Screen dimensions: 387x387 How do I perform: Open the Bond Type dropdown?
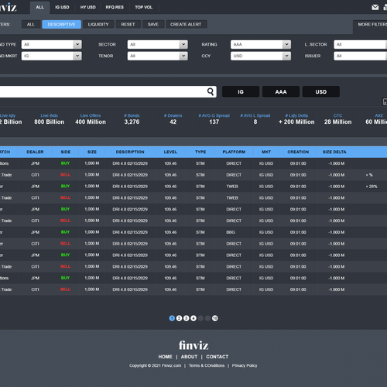[52, 44]
